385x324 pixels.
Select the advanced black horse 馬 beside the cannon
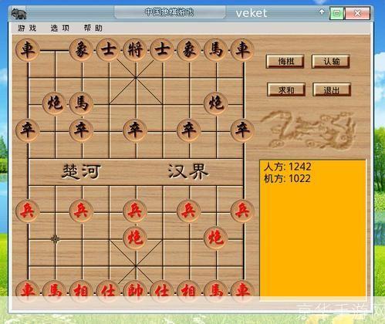[81, 103]
